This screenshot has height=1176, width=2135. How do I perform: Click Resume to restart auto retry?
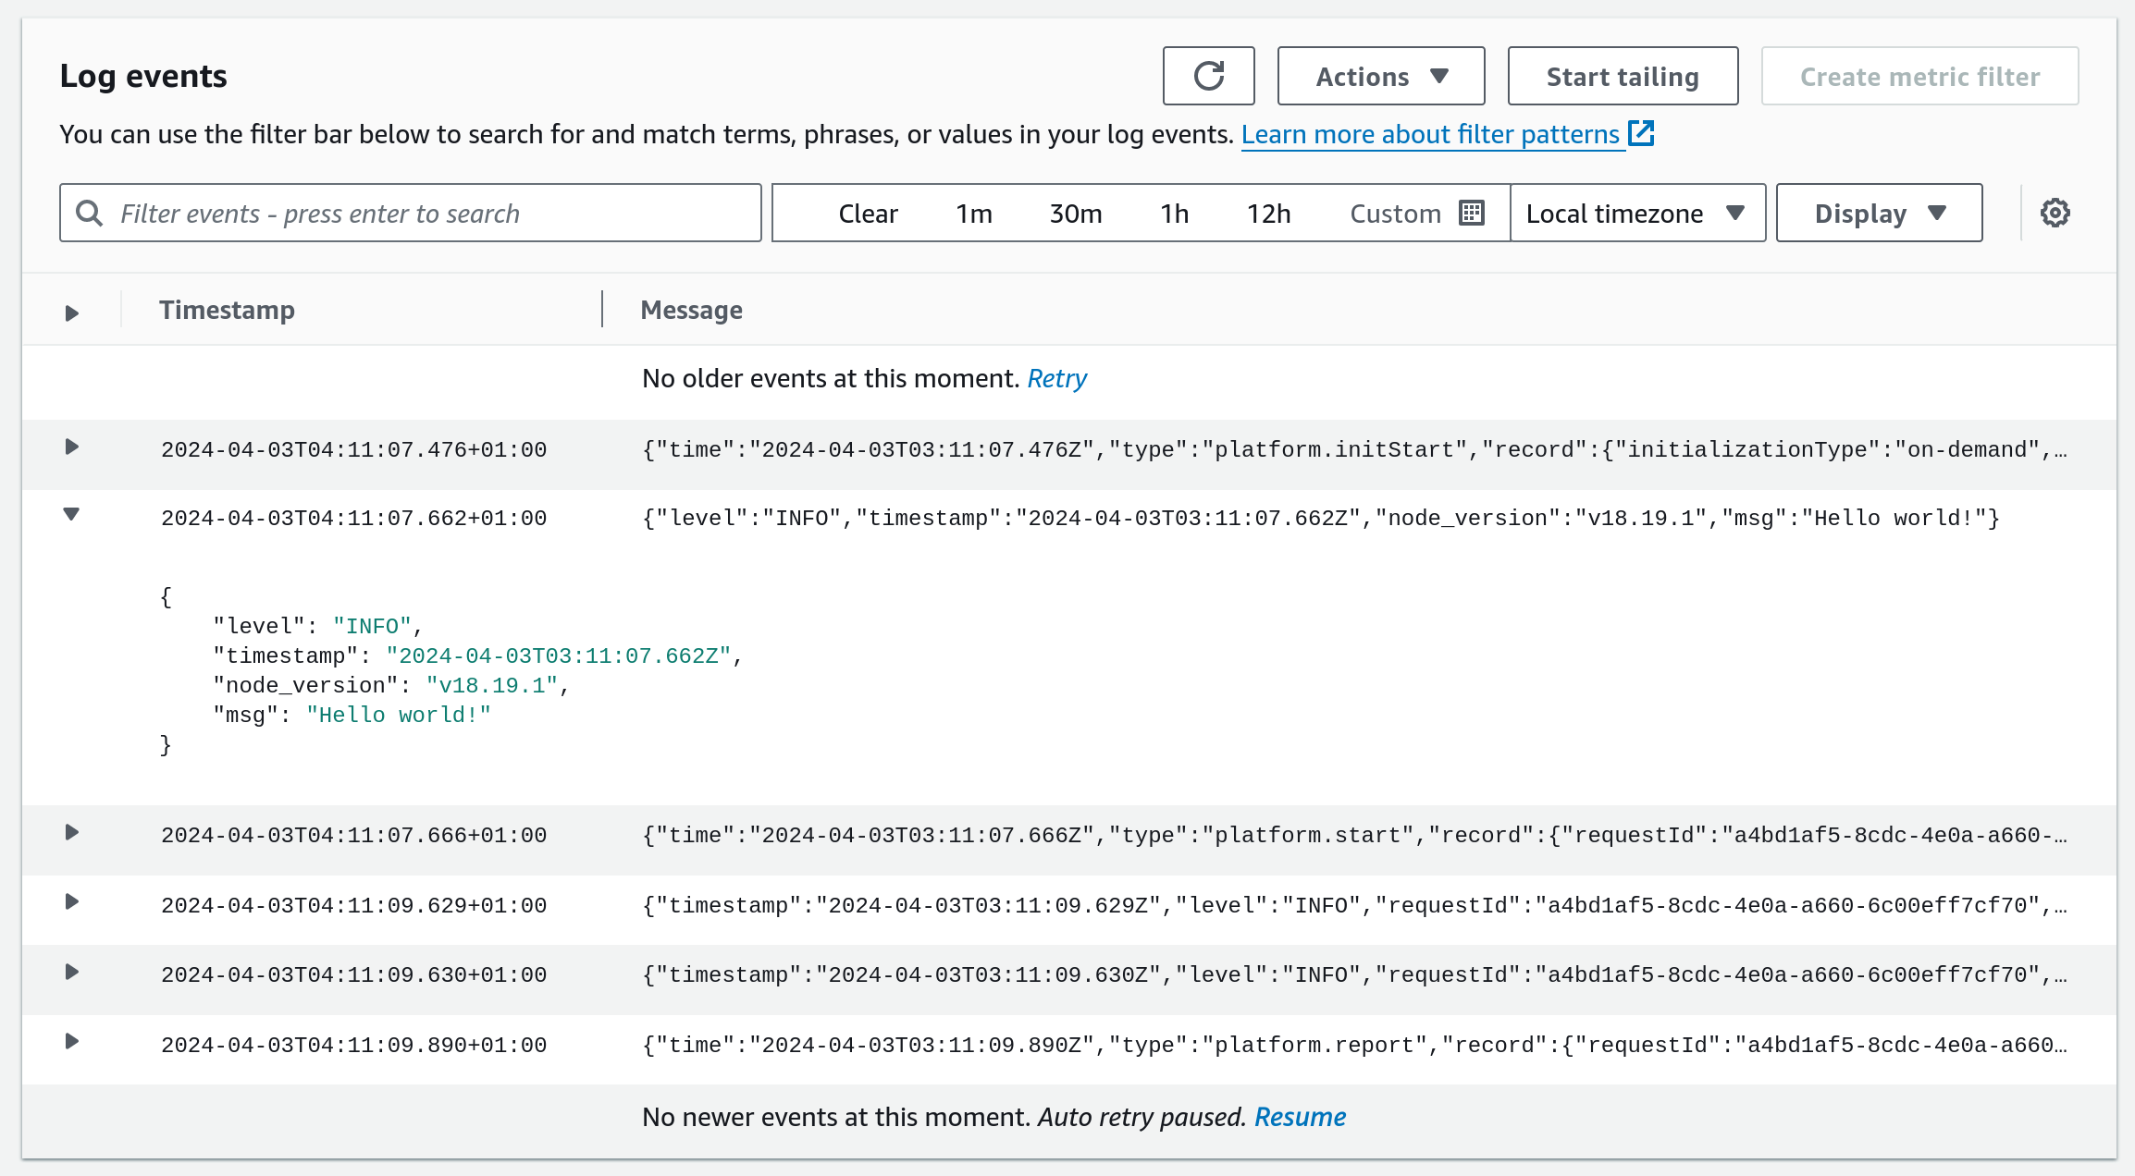[1299, 1117]
